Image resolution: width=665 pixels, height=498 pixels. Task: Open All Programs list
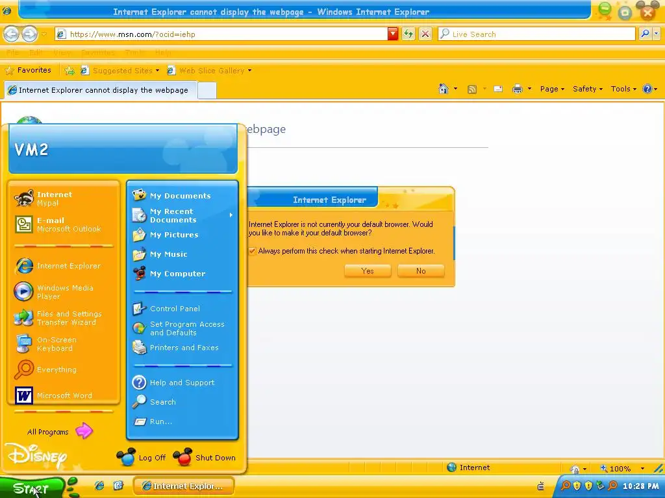pos(59,431)
